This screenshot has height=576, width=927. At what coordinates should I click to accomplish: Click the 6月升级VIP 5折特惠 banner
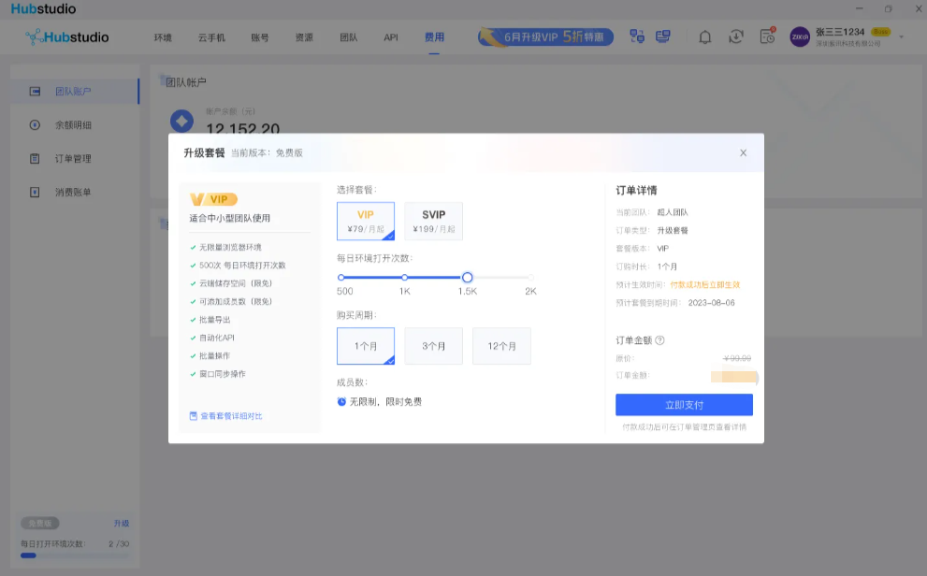pyautogui.click(x=545, y=36)
